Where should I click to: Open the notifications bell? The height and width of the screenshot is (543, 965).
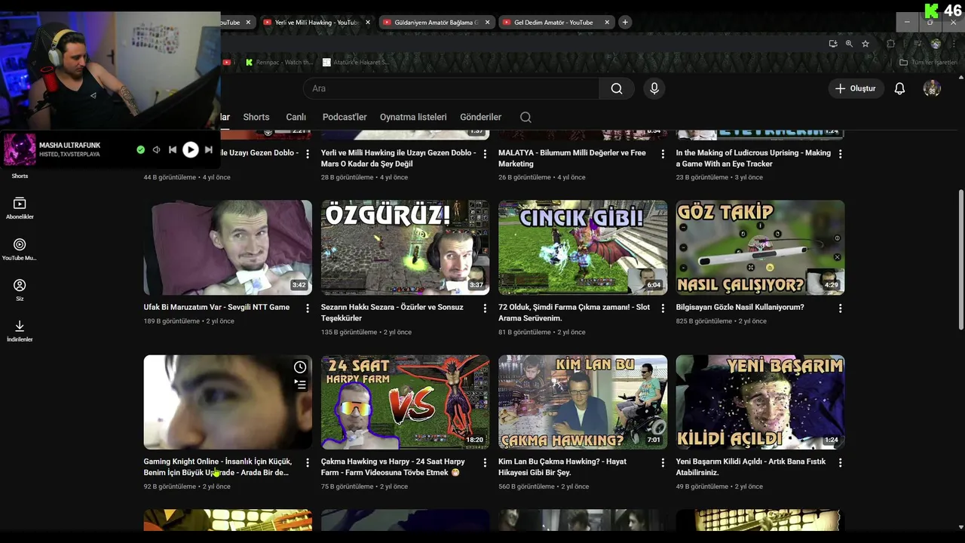point(899,88)
